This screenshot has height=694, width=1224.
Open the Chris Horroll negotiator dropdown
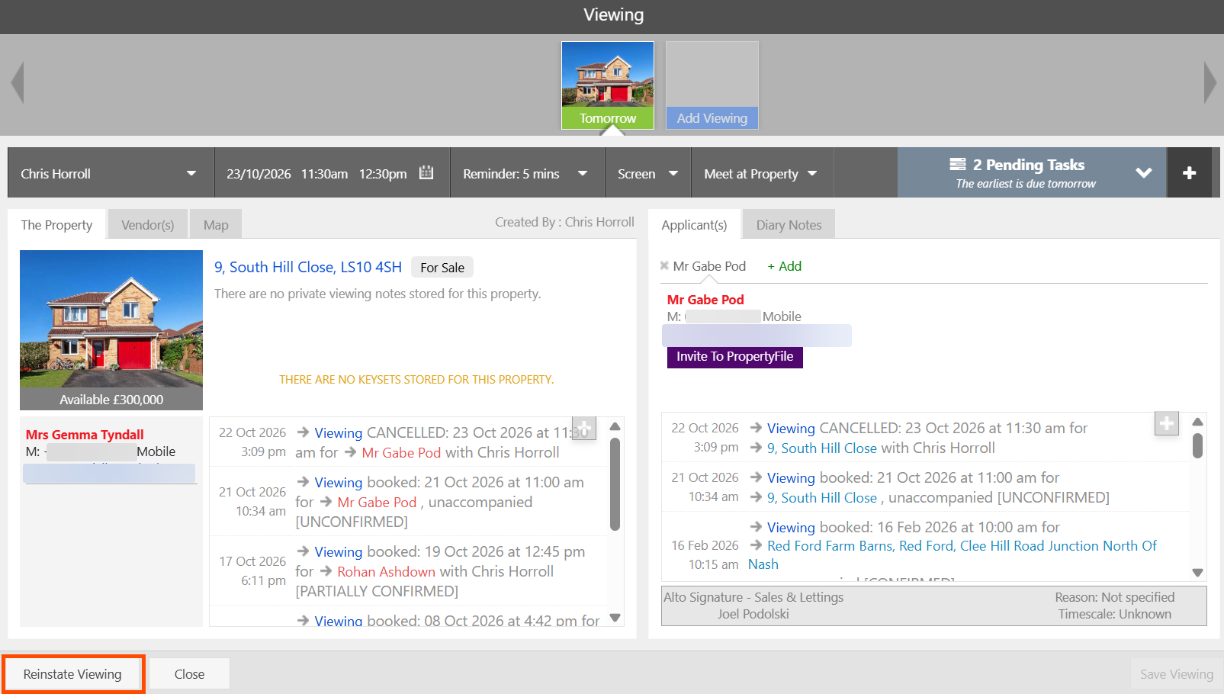pos(111,173)
